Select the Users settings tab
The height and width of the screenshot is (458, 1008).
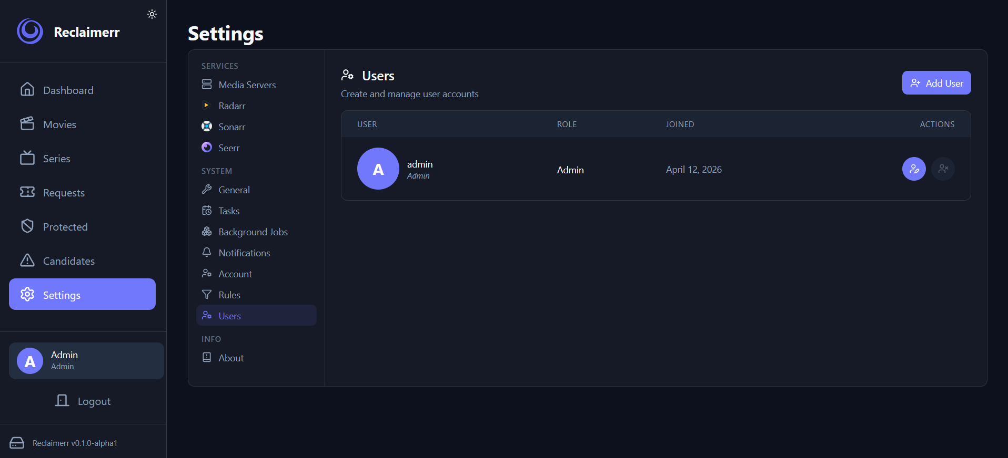tap(256, 315)
